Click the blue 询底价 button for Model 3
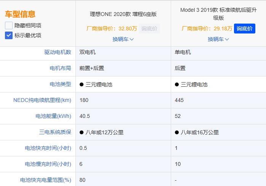Viewport: 266px width, 186px height. click(x=244, y=29)
